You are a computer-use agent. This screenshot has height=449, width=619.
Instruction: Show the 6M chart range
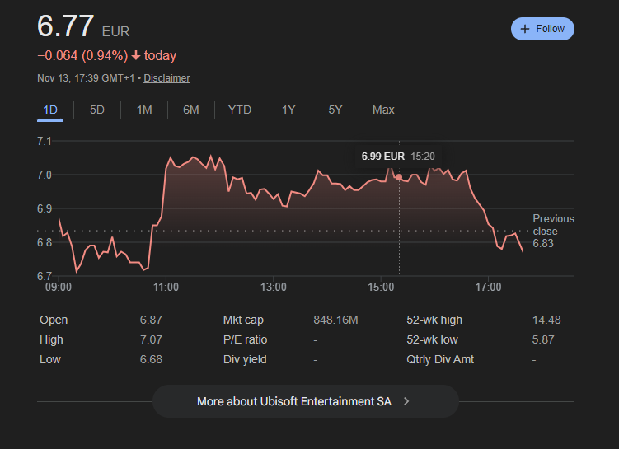[x=191, y=110]
